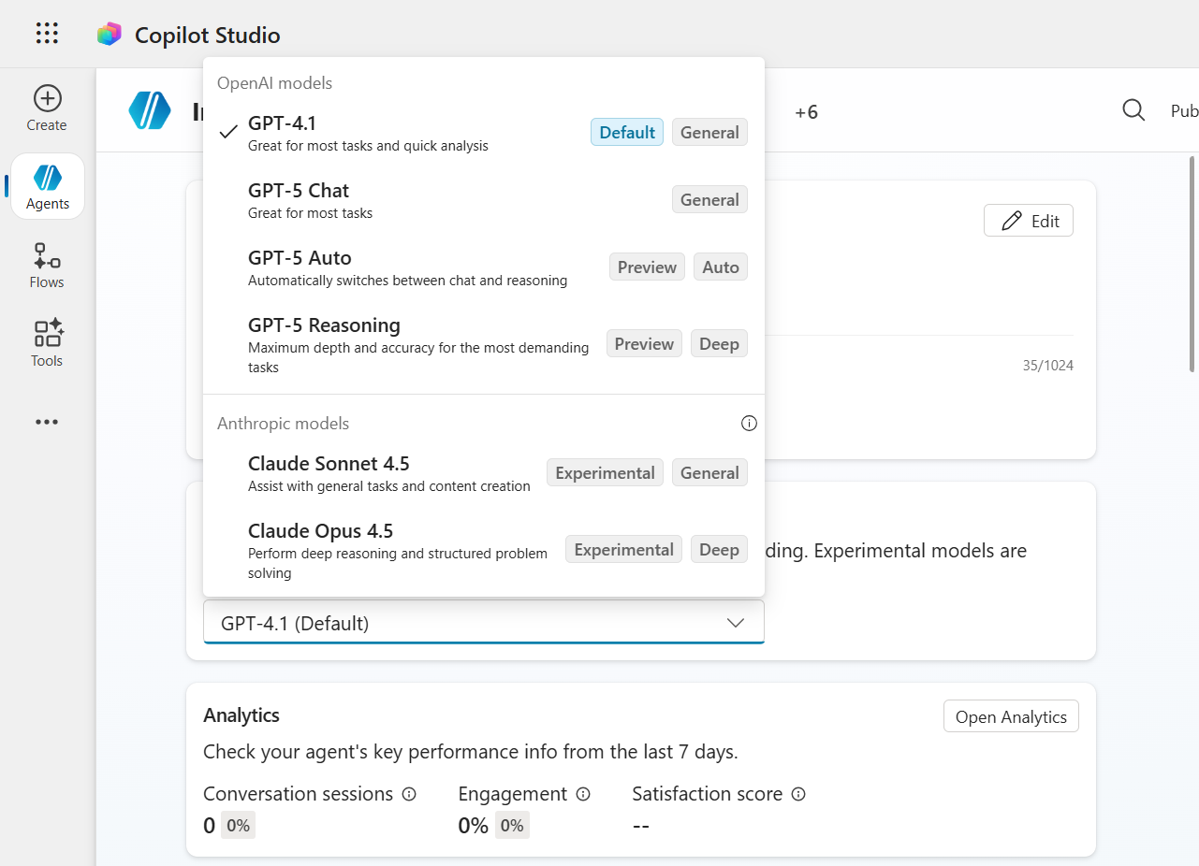Show info for Conversation sessions metric

coord(409,794)
